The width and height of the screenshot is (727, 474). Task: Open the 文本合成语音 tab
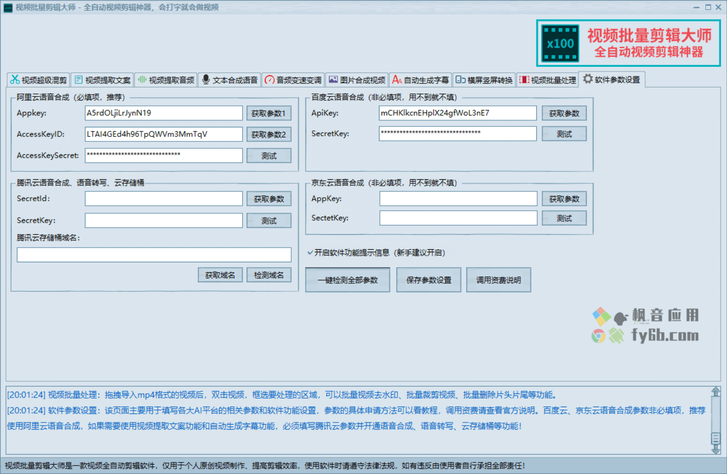(230, 80)
